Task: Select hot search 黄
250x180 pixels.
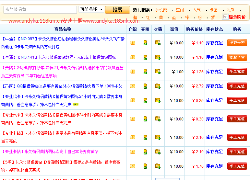Action: pyautogui.click(x=161, y=17)
